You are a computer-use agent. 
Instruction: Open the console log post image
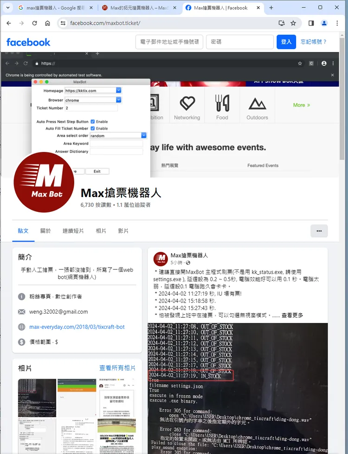(238, 388)
